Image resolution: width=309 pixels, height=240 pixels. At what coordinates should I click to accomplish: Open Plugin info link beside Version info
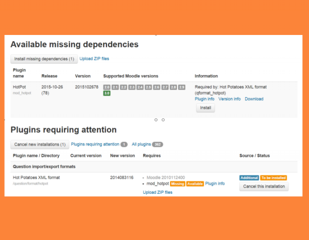[x=204, y=99]
